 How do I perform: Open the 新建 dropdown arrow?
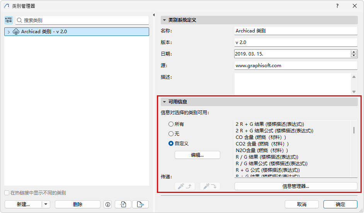pyautogui.click(x=46, y=205)
